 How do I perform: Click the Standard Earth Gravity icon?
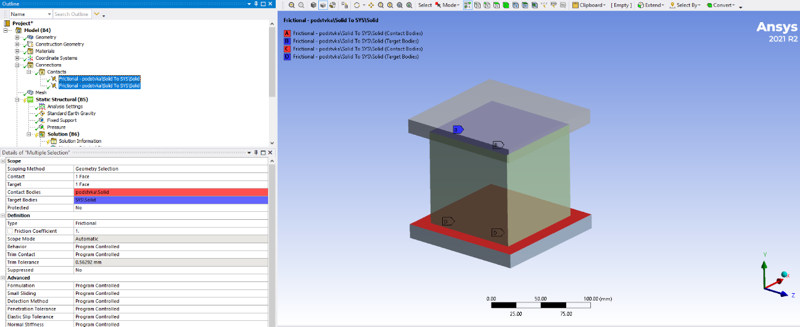(42, 113)
